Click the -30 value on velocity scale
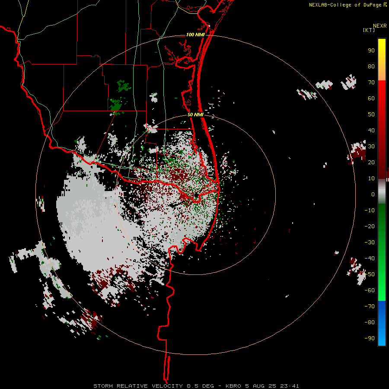Viewport: 389px width, 389px height. point(370,242)
